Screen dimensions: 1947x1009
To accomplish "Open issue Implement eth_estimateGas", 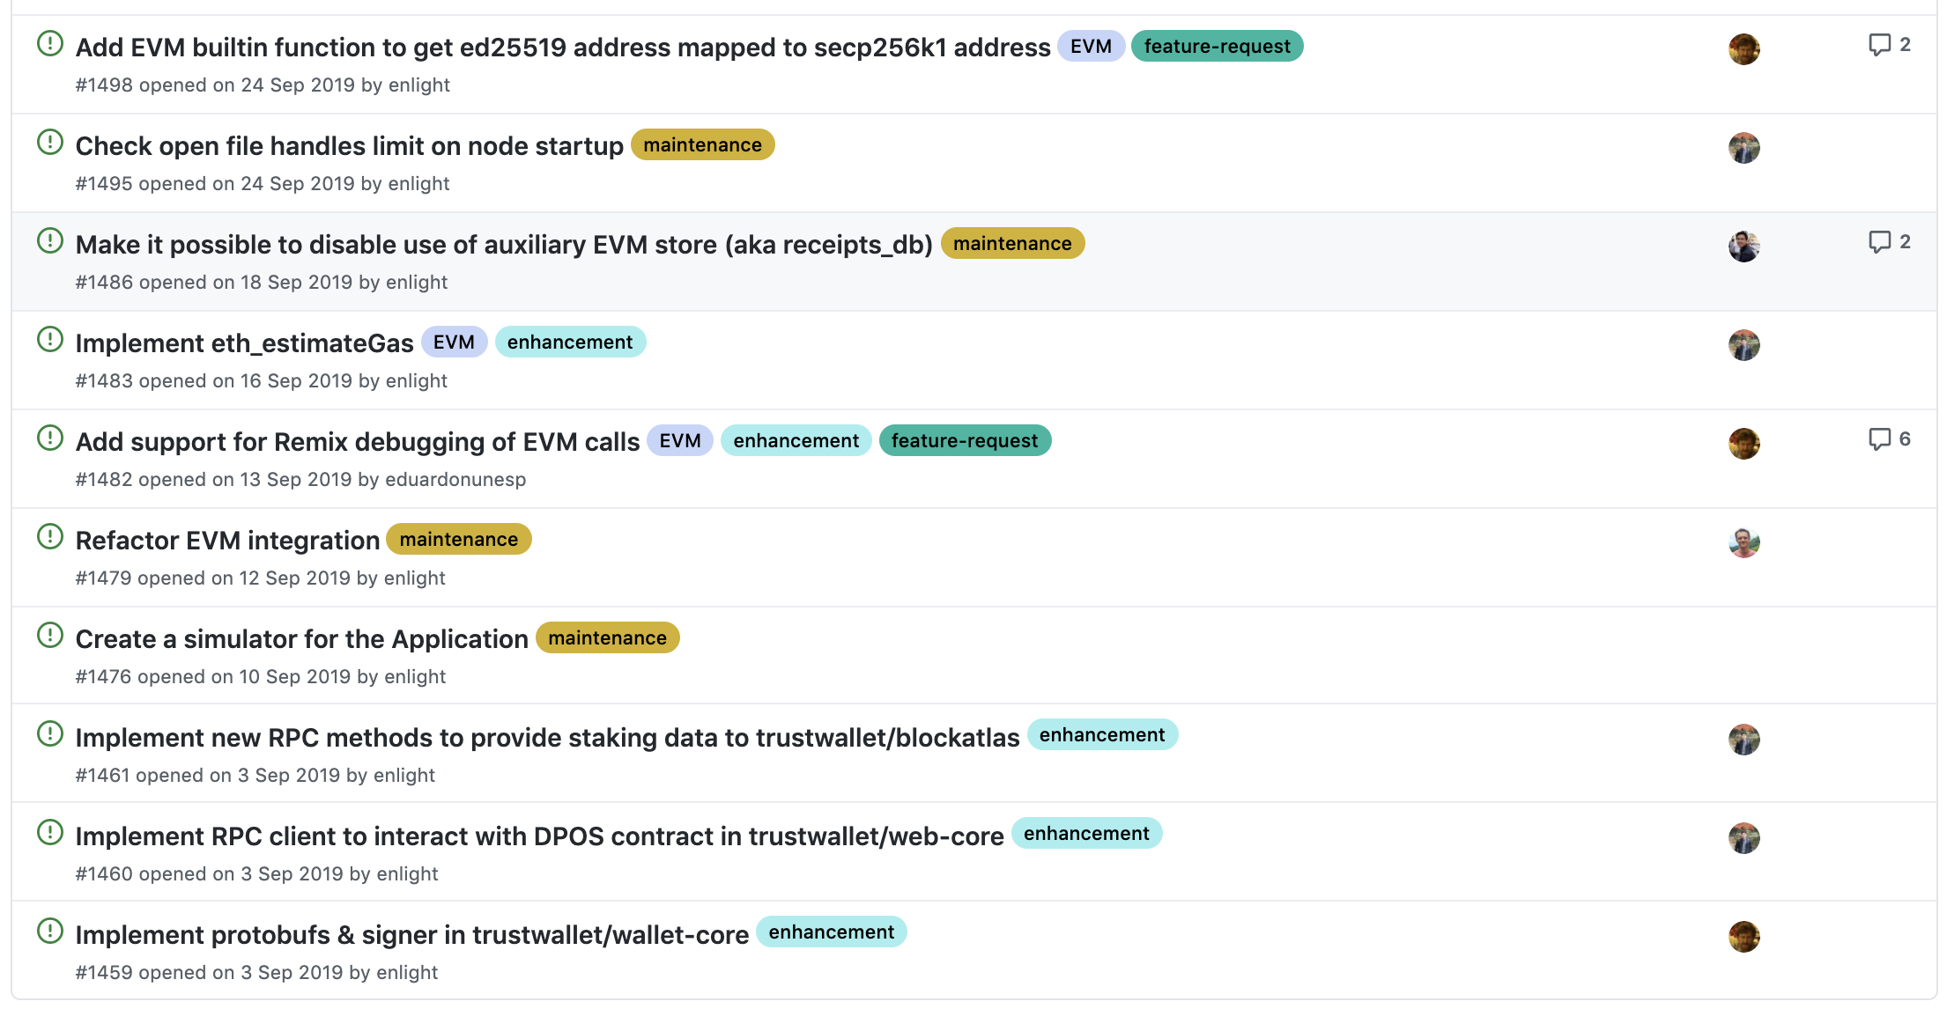I will point(244,342).
